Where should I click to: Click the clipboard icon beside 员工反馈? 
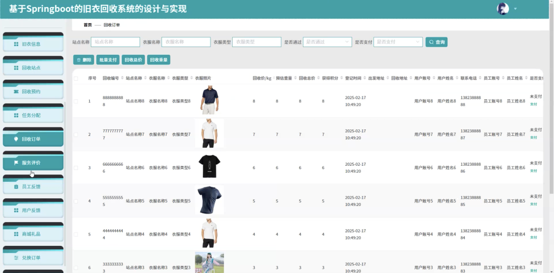pos(16,186)
